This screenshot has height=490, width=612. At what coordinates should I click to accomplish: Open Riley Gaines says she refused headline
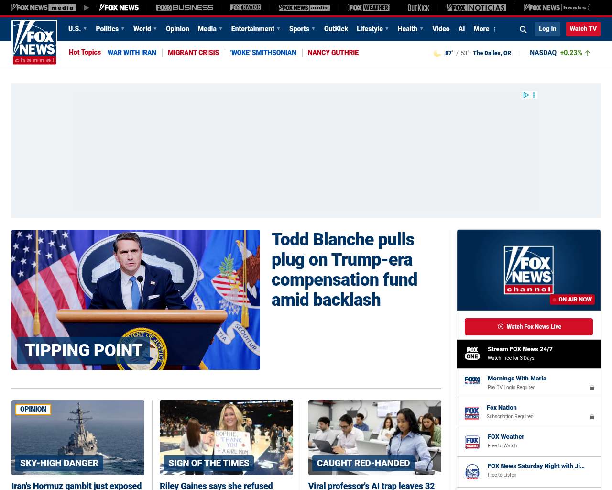pos(216,486)
